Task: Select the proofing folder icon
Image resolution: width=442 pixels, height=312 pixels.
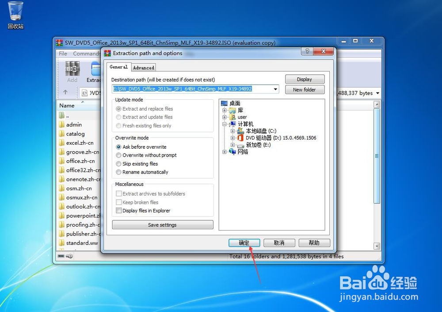Action: coord(62,225)
